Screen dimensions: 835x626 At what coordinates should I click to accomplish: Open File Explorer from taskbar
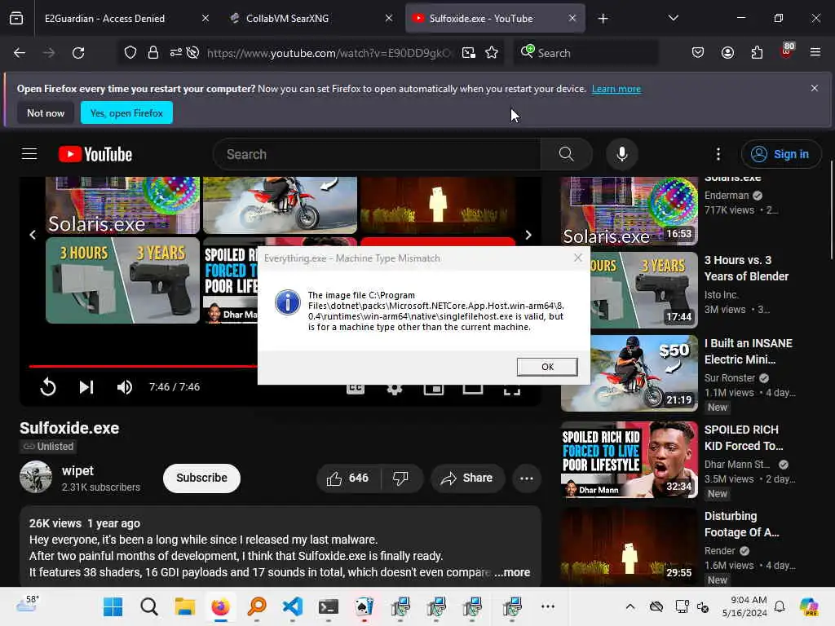pos(185,606)
